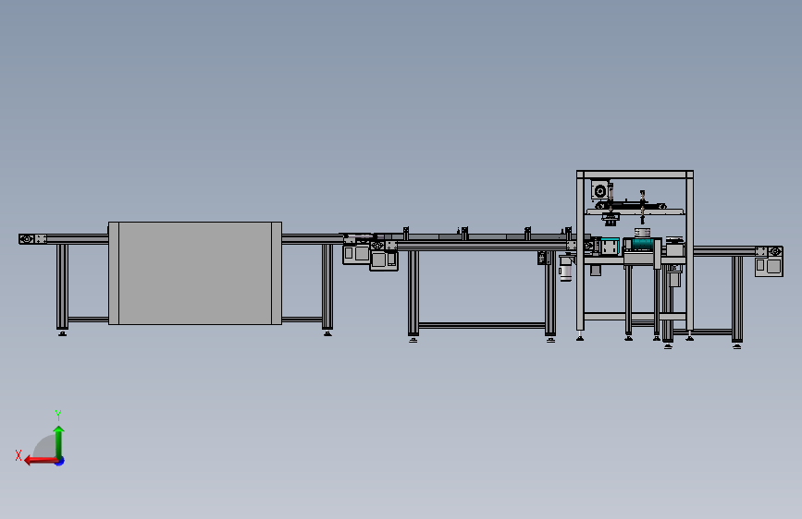Select the tall gantry frame top beam
802x519 pixels.
[635, 175]
